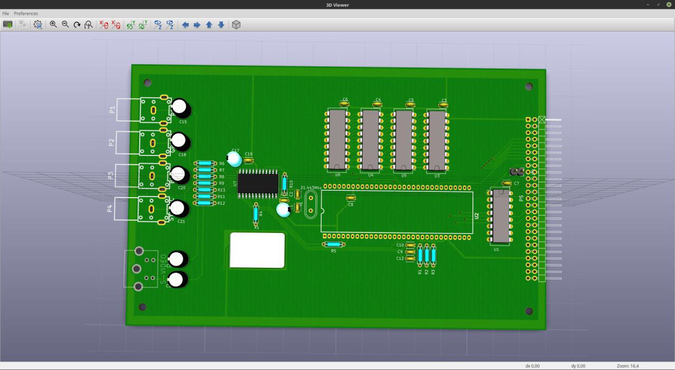Move view down with blue arrow
Image resolution: width=675 pixels, height=370 pixels.
[221, 24]
